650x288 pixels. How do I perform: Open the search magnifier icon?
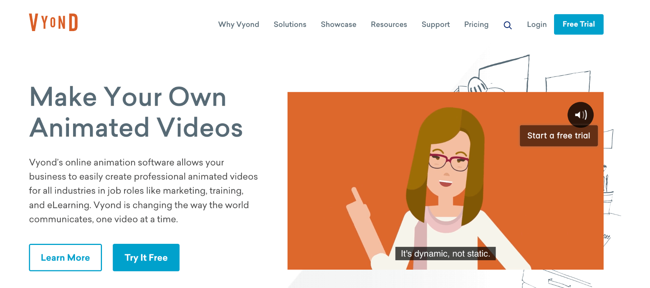508,25
